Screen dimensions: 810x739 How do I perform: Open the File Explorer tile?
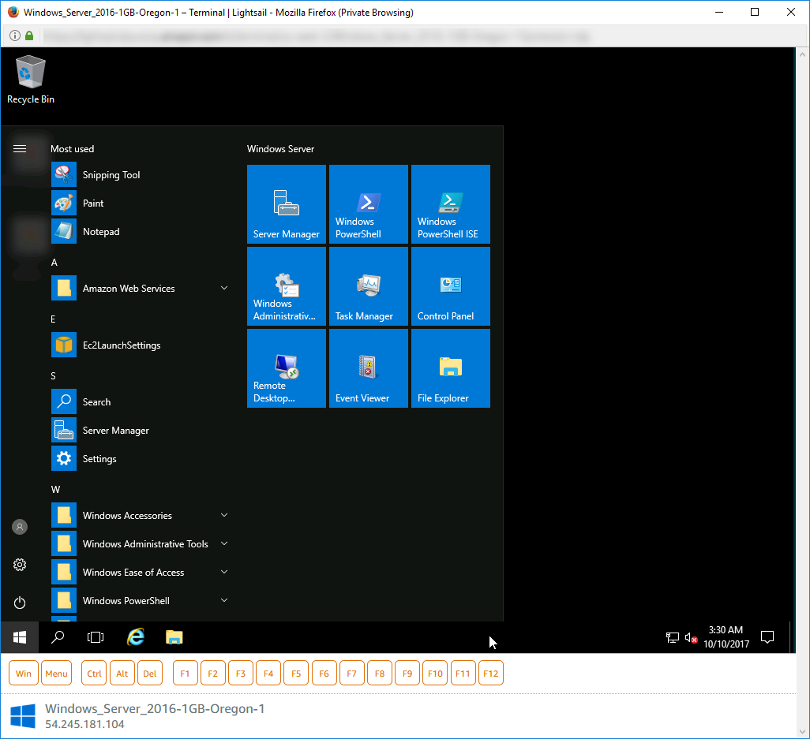click(450, 368)
